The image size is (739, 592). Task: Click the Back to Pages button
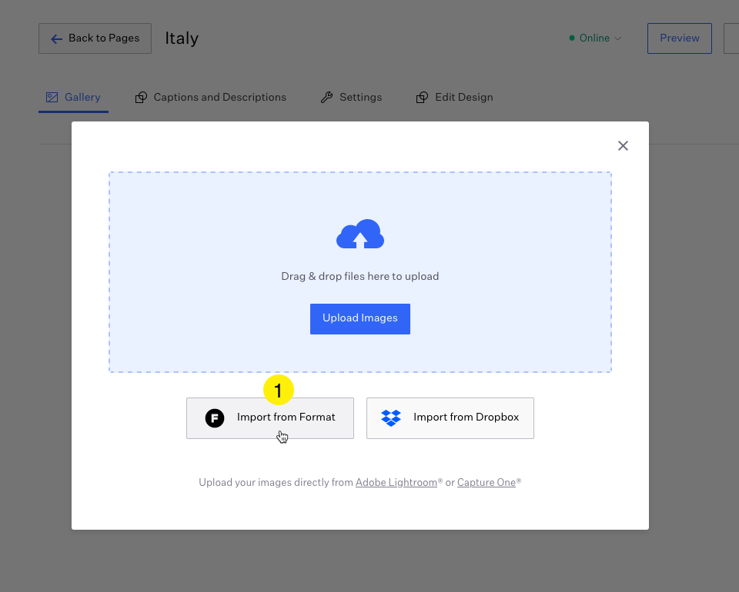tap(95, 38)
